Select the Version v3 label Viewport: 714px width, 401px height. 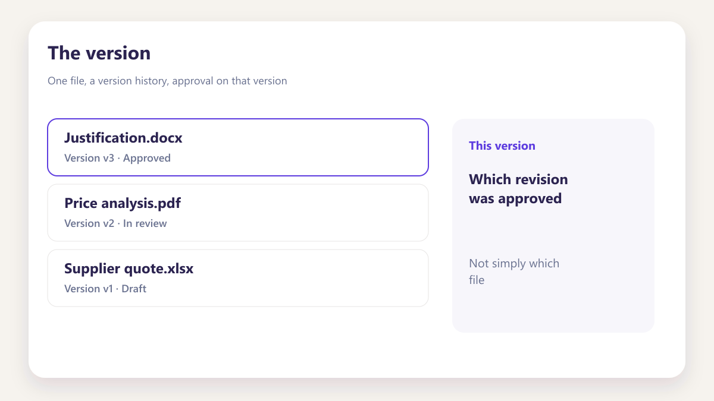89,158
